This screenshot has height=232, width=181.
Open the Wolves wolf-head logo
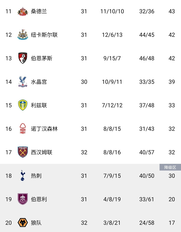pos(23,223)
